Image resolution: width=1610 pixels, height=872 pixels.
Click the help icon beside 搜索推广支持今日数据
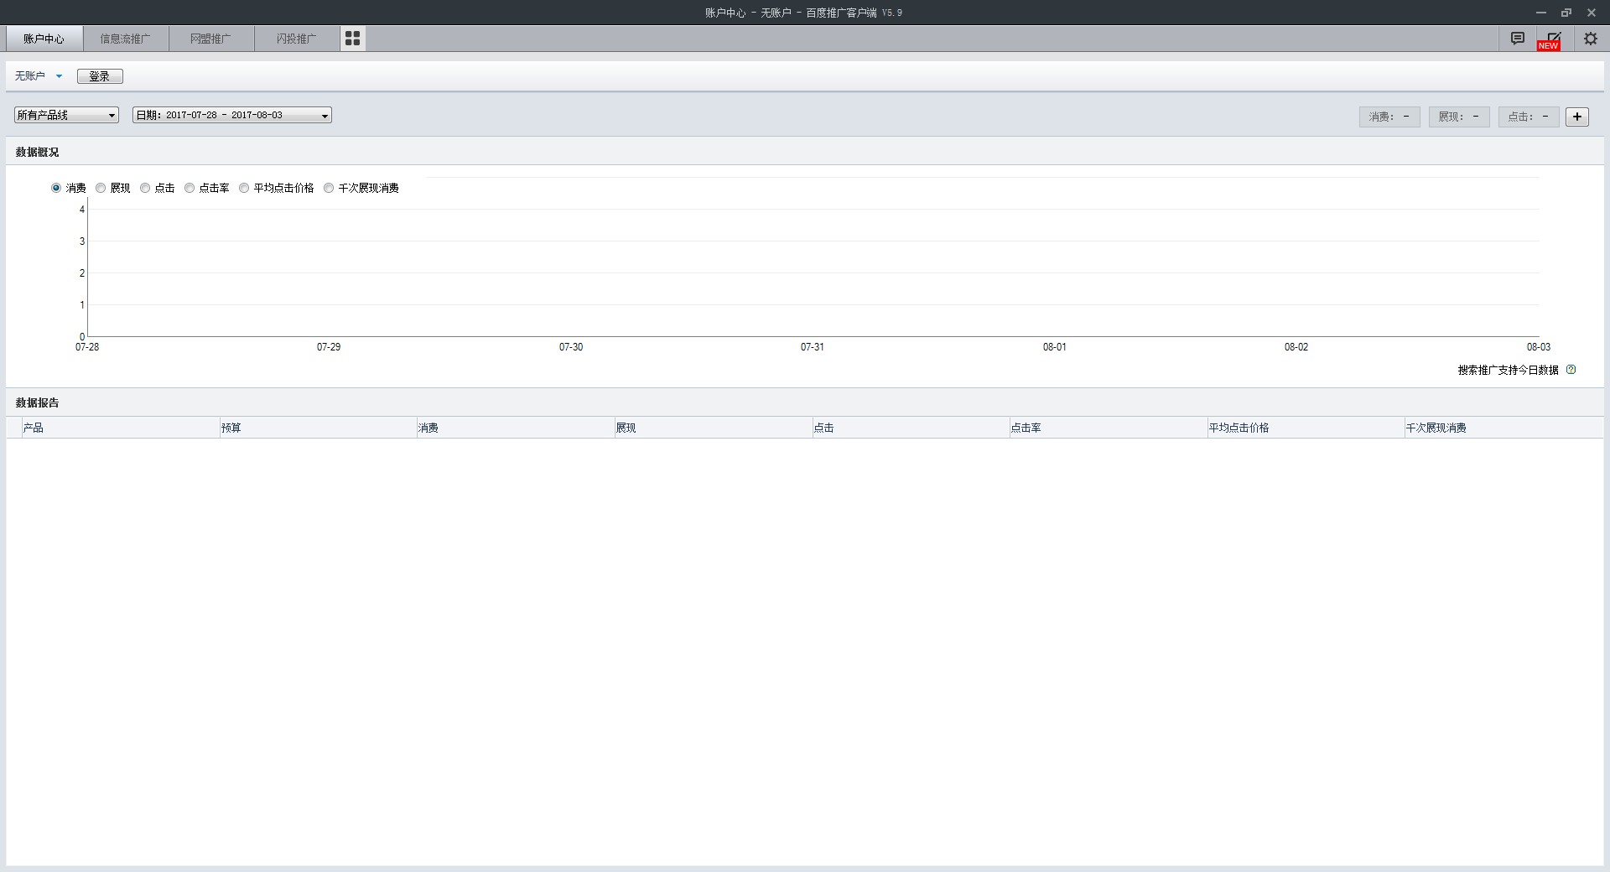(x=1571, y=370)
